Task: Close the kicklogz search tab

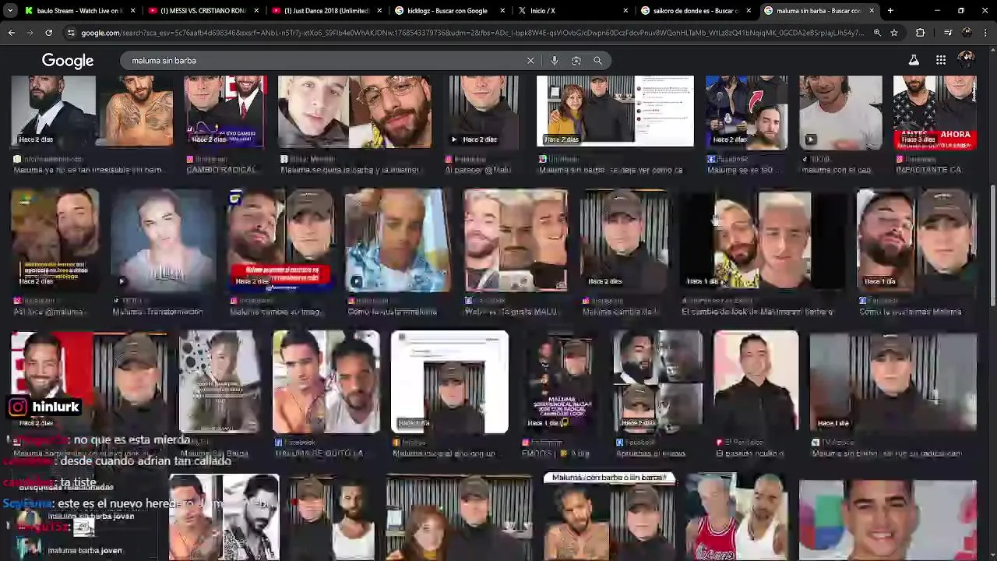Action: point(502,11)
